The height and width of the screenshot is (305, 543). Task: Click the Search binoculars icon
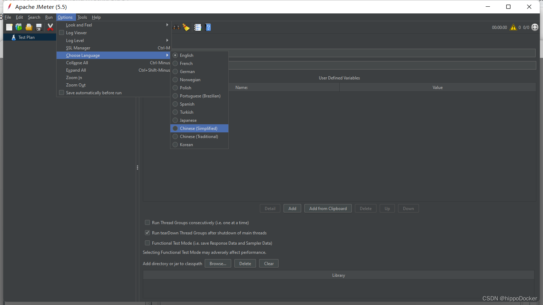[x=176, y=27]
